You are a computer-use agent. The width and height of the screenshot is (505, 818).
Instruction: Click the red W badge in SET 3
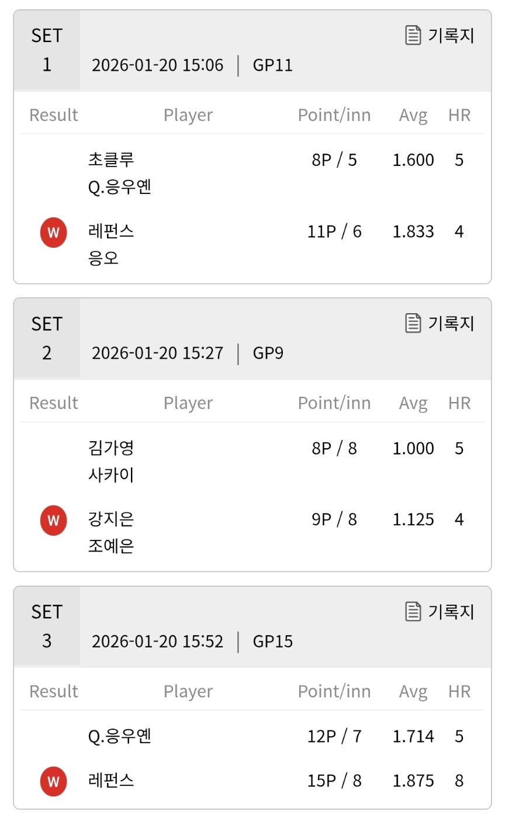53,782
